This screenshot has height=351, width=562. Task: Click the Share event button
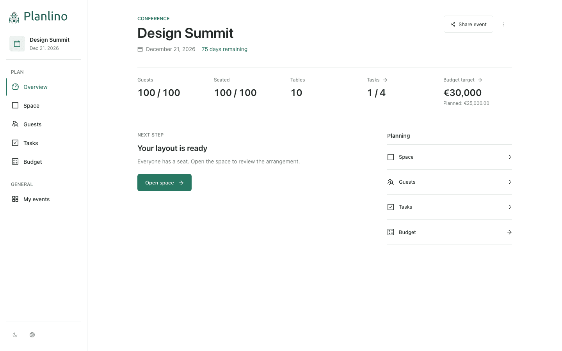pyautogui.click(x=468, y=24)
